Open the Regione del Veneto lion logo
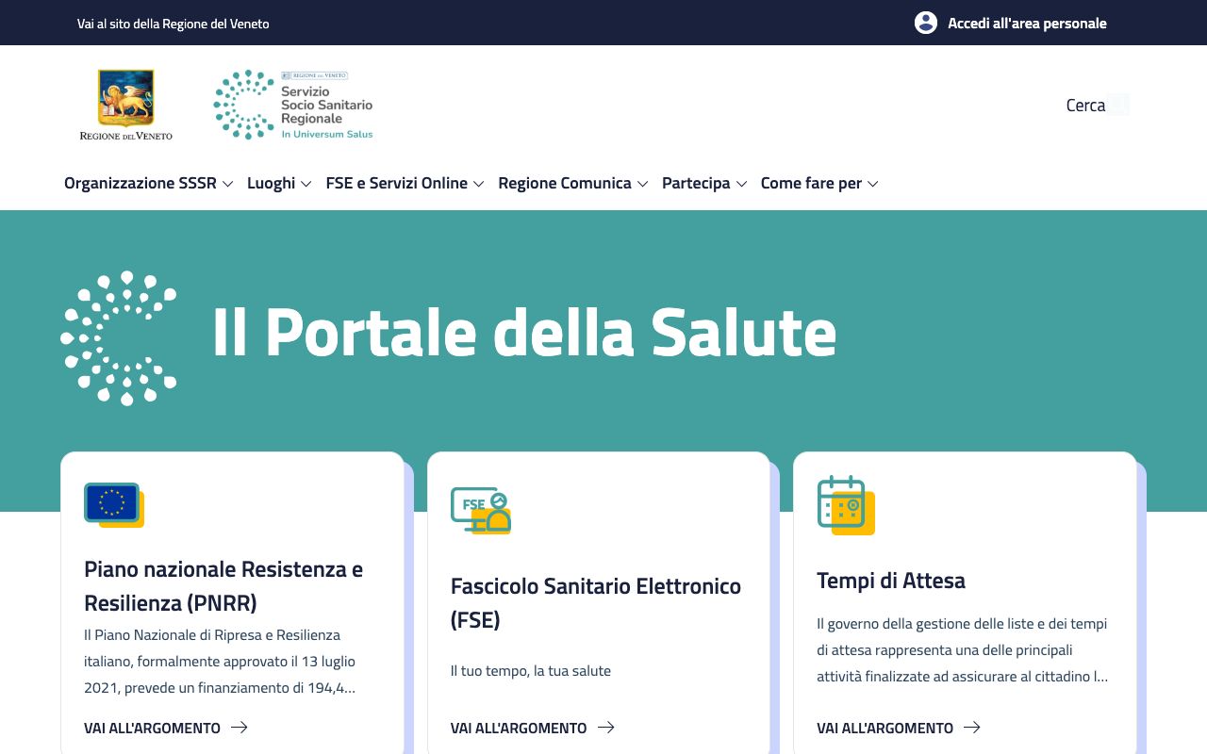Screen dimensions: 1207x754 (x=125, y=105)
